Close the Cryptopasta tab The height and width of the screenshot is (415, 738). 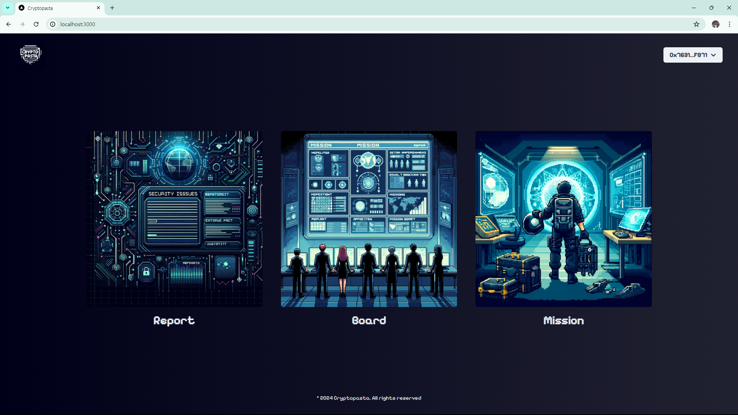98,8
